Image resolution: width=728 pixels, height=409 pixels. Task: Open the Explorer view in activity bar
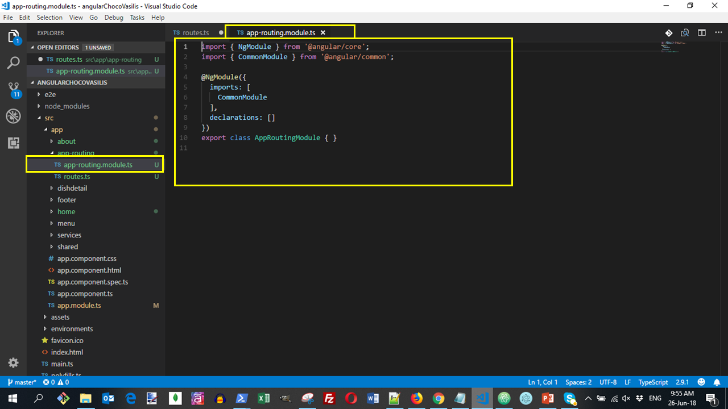[x=13, y=37]
